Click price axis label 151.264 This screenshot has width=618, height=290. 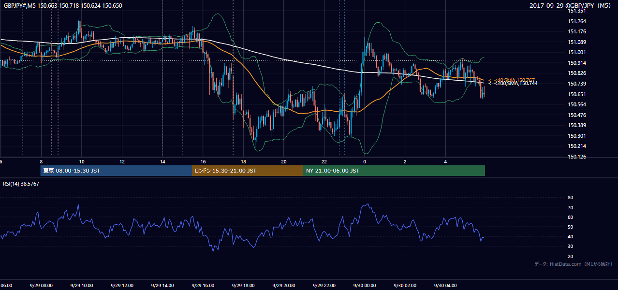[x=577, y=21]
